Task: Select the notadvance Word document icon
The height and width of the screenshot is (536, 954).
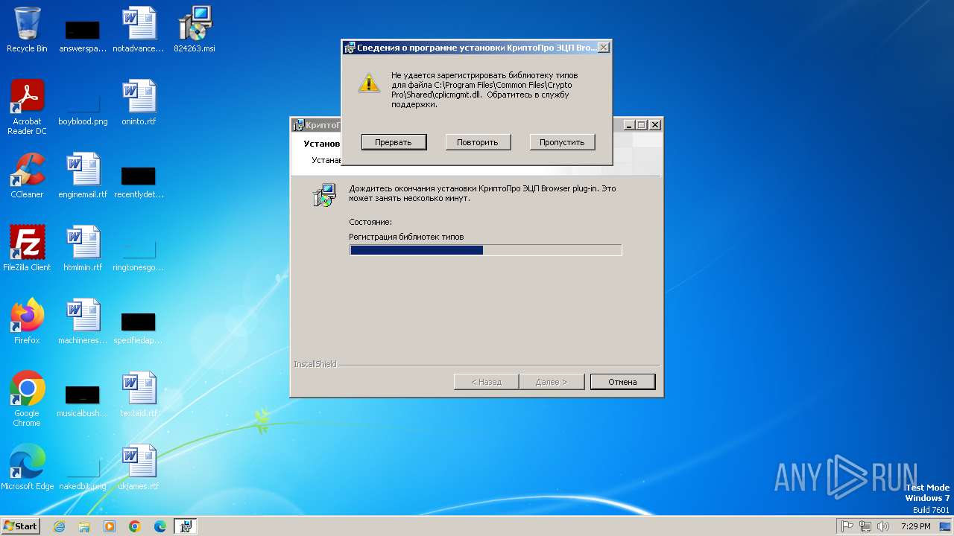Action: pos(139,30)
